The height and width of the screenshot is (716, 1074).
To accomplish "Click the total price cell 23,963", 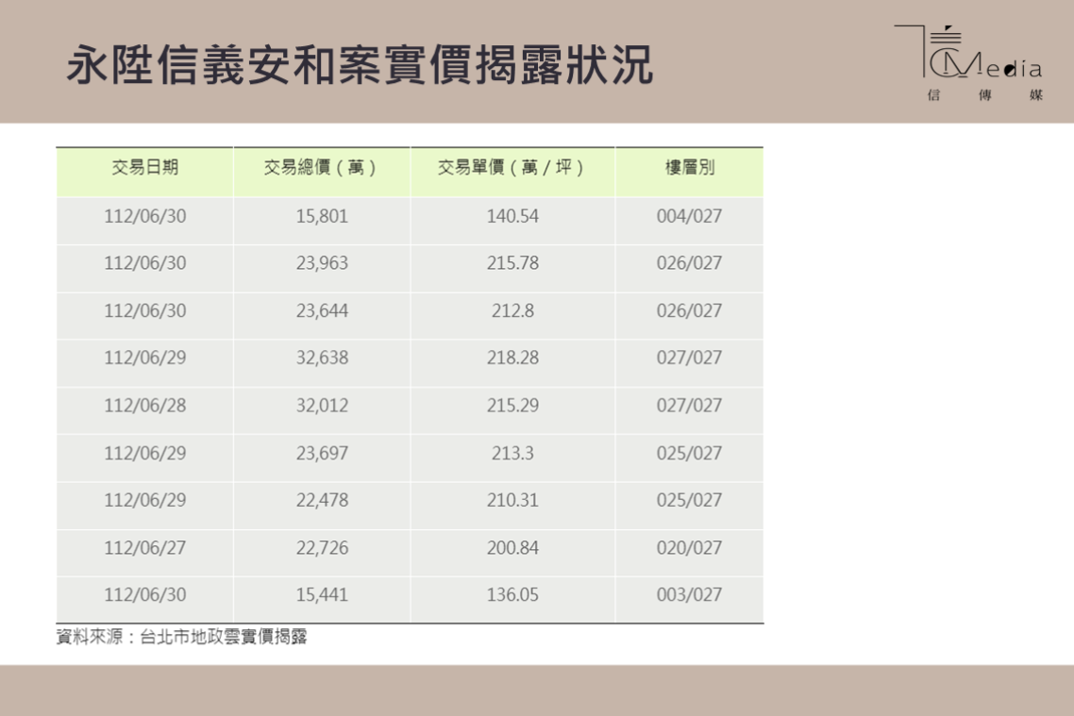I will (322, 263).
